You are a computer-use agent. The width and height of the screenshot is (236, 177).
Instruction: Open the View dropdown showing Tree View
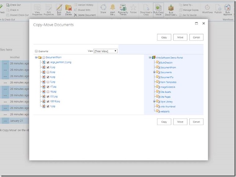106,51
